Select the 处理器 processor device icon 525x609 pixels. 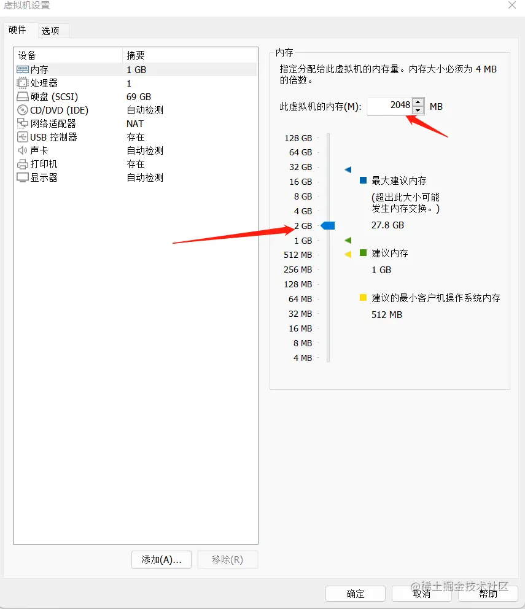coord(23,83)
